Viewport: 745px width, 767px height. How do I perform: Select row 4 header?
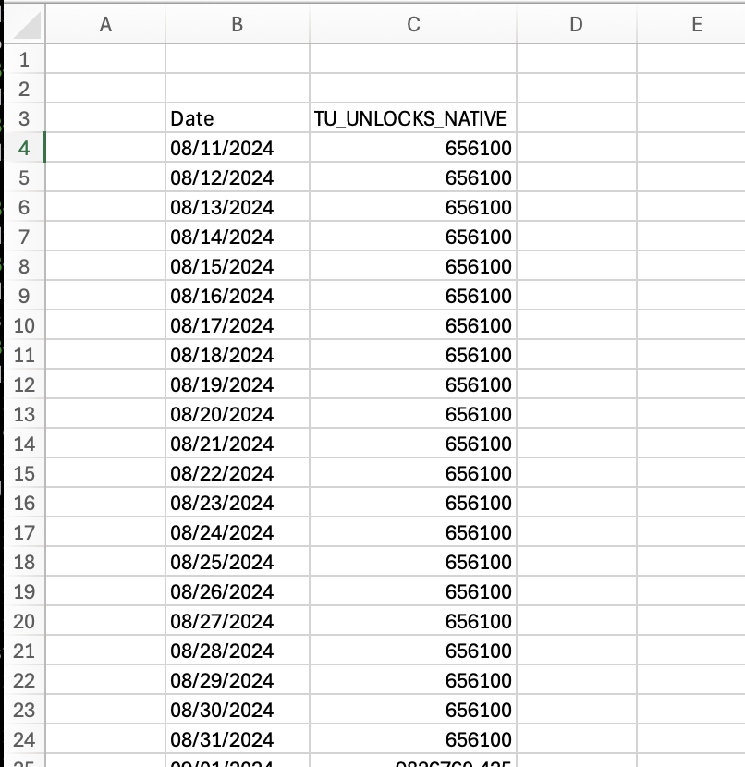(x=24, y=148)
